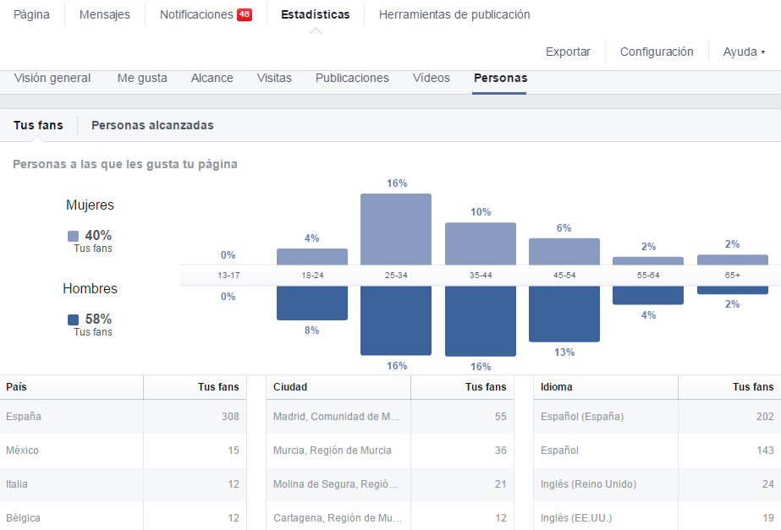Viewport: 781px width, 530px height.
Task: Select the España row in País table
Action: tap(123, 416)
